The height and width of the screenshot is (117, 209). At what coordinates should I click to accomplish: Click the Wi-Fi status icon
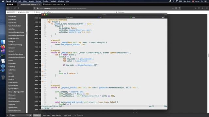[177, 1]
